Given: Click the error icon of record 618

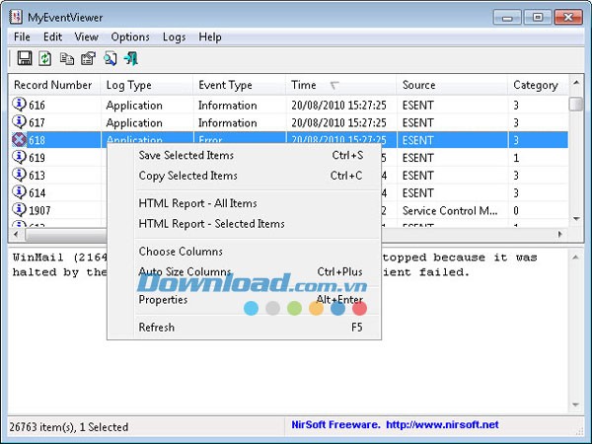Looking at the screenshot, I should coord(19,140).
